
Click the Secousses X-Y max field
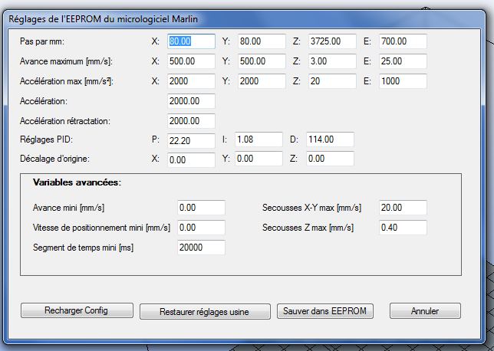click(403, 208)
